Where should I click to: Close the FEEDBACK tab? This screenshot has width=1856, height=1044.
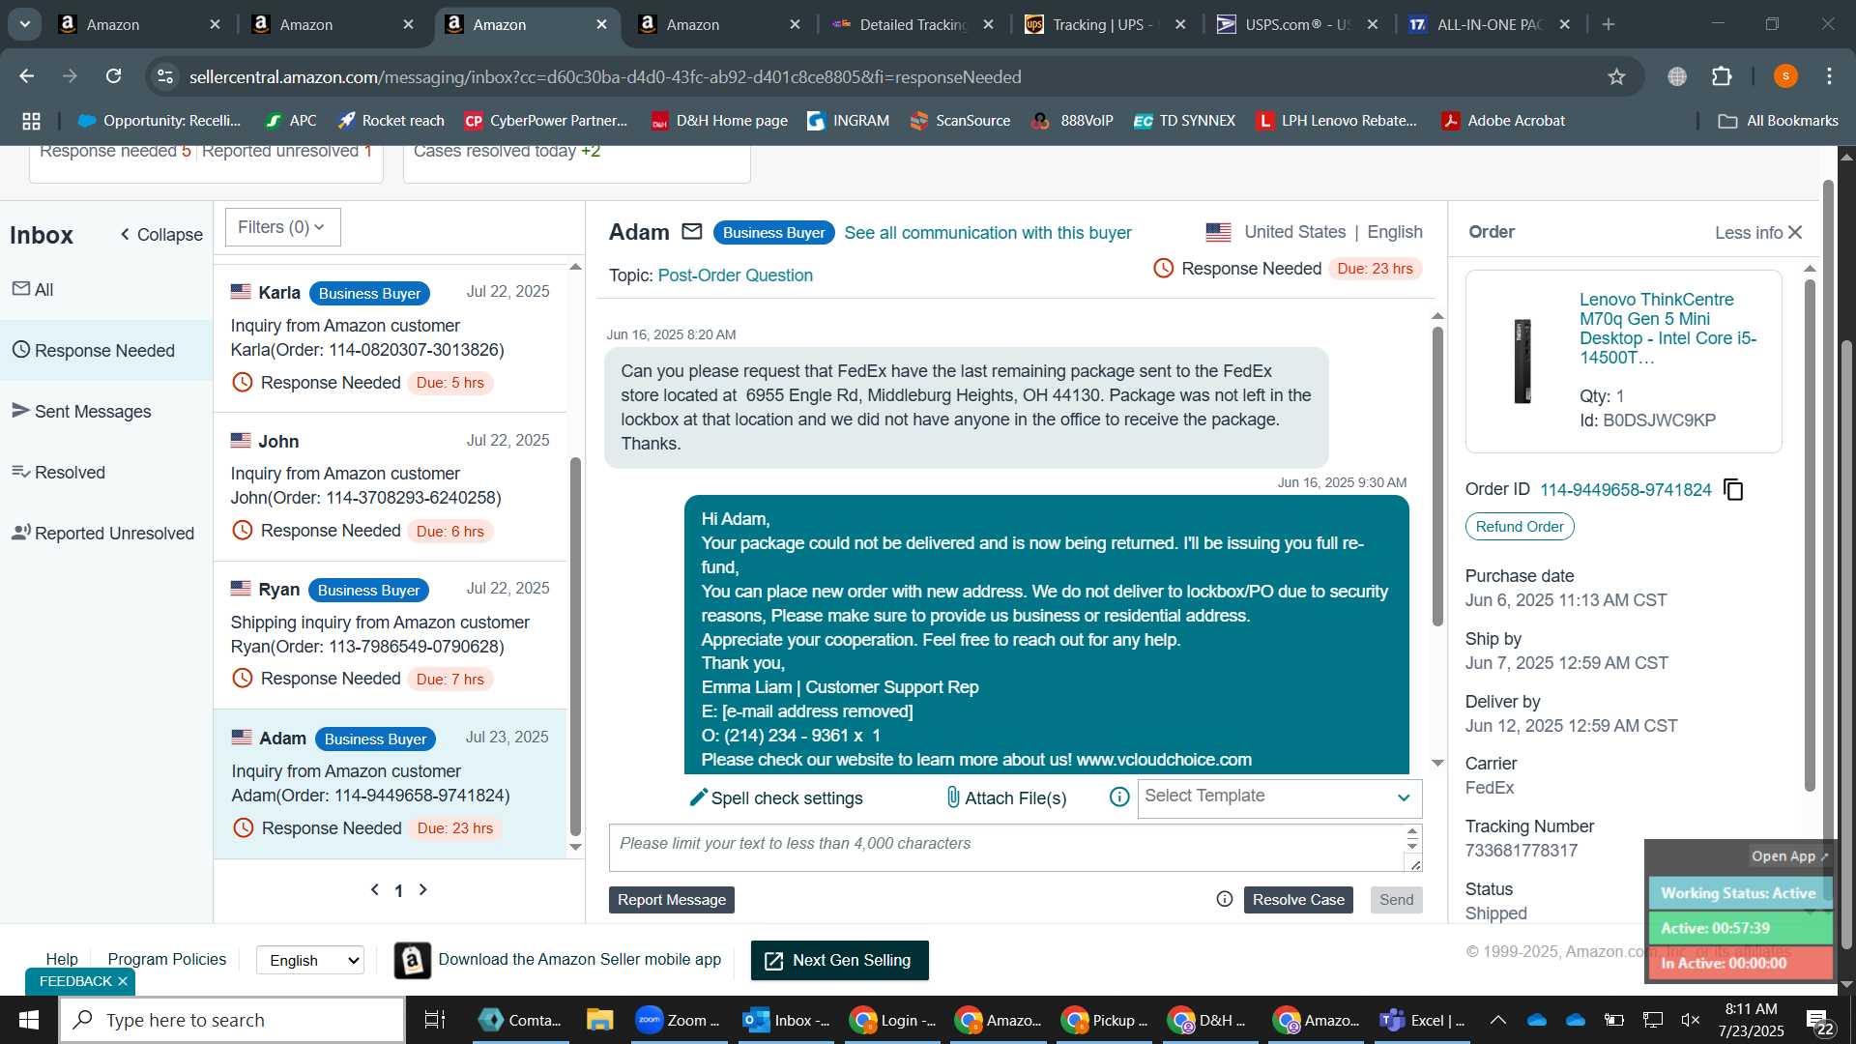pos(123,982)
